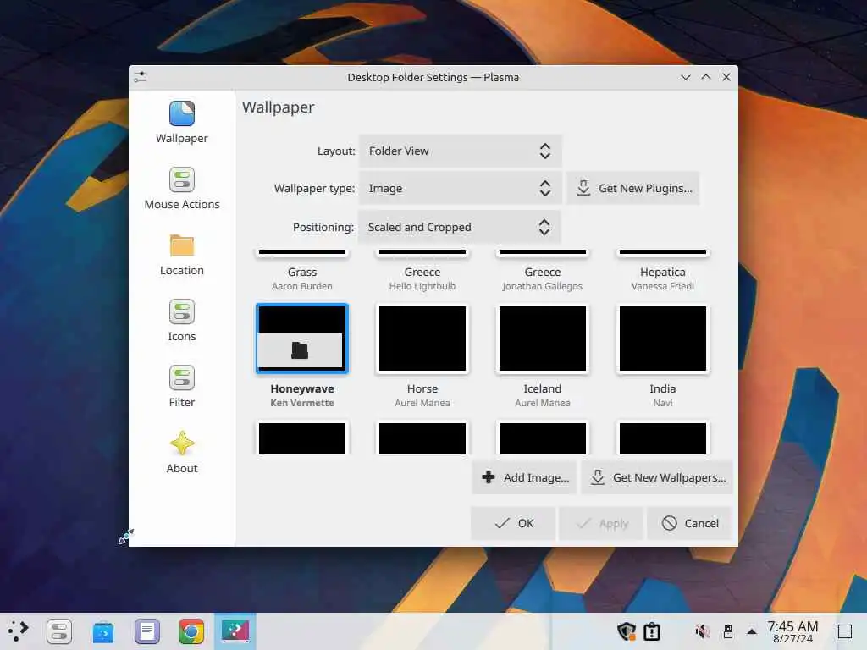Click Get New Plugins button
The image size is (867, 650).
[x=633, y=189]
